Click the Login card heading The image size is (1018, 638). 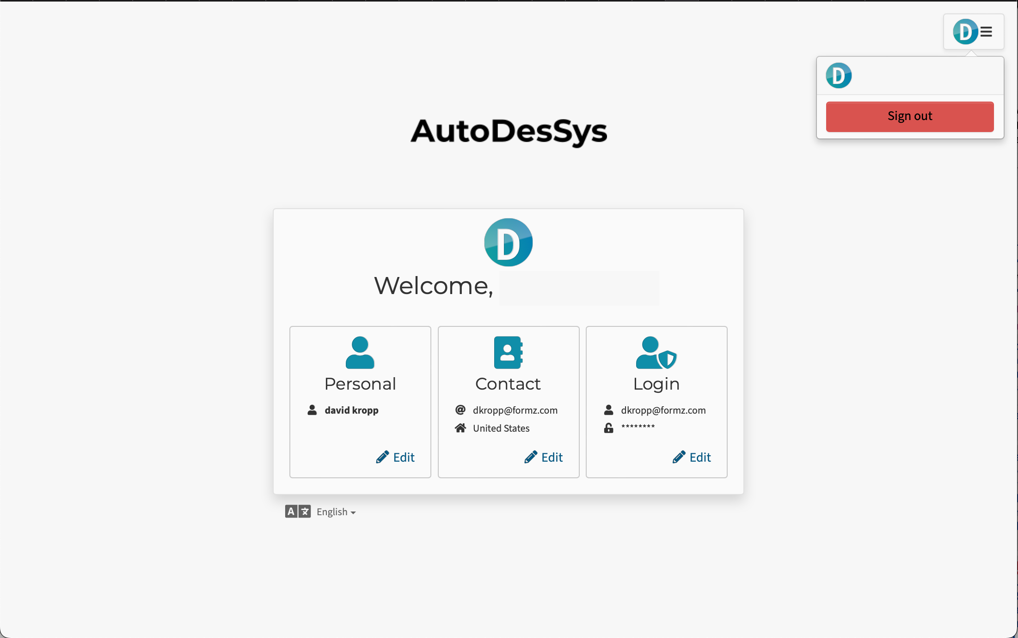click(656, 384)
